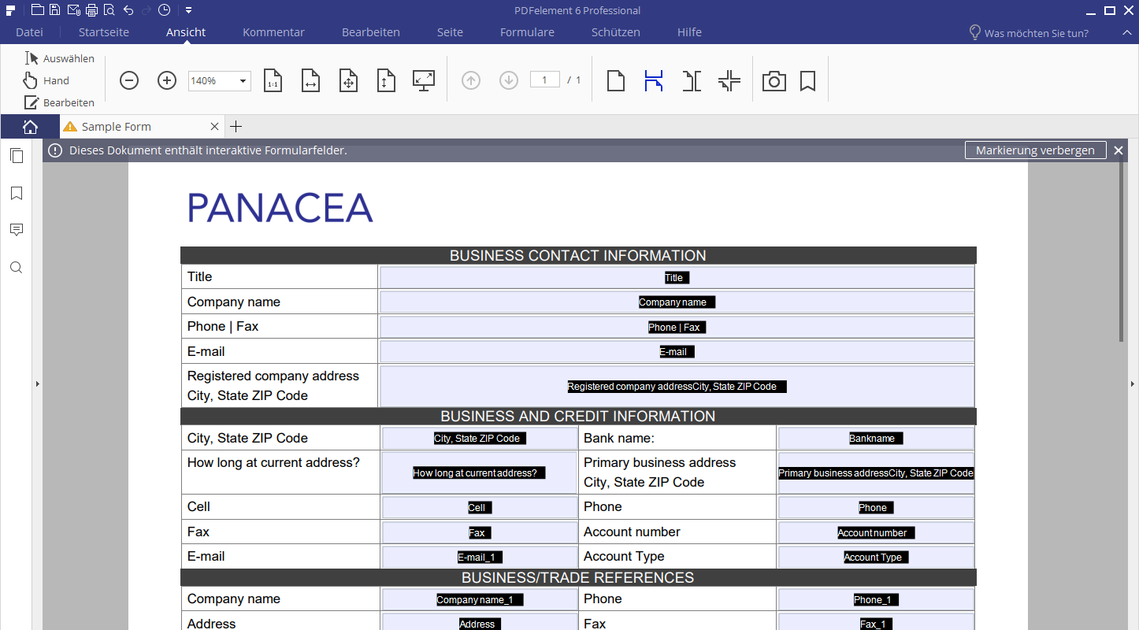Open print preview icon in title bar
The width and height of the screenshot is (1139, 630).
pos(109,10)
